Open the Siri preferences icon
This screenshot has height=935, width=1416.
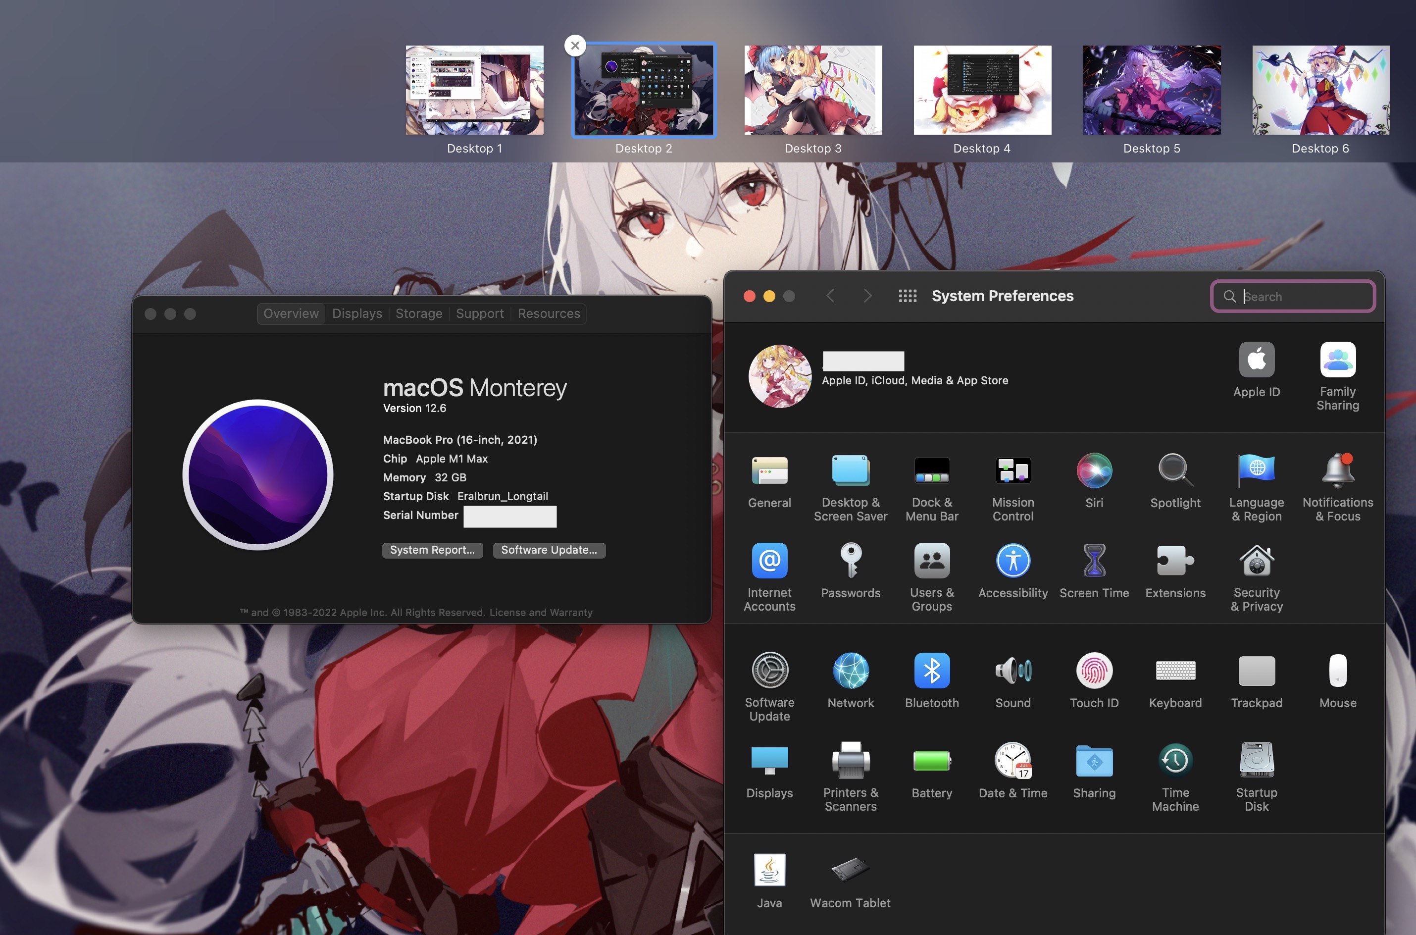(1094, 471)
